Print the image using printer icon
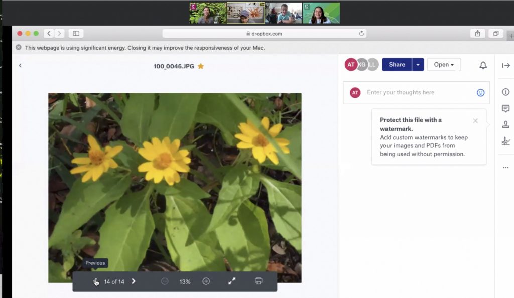The height and width of the screenshot is (298, 514). pos(259,281)
